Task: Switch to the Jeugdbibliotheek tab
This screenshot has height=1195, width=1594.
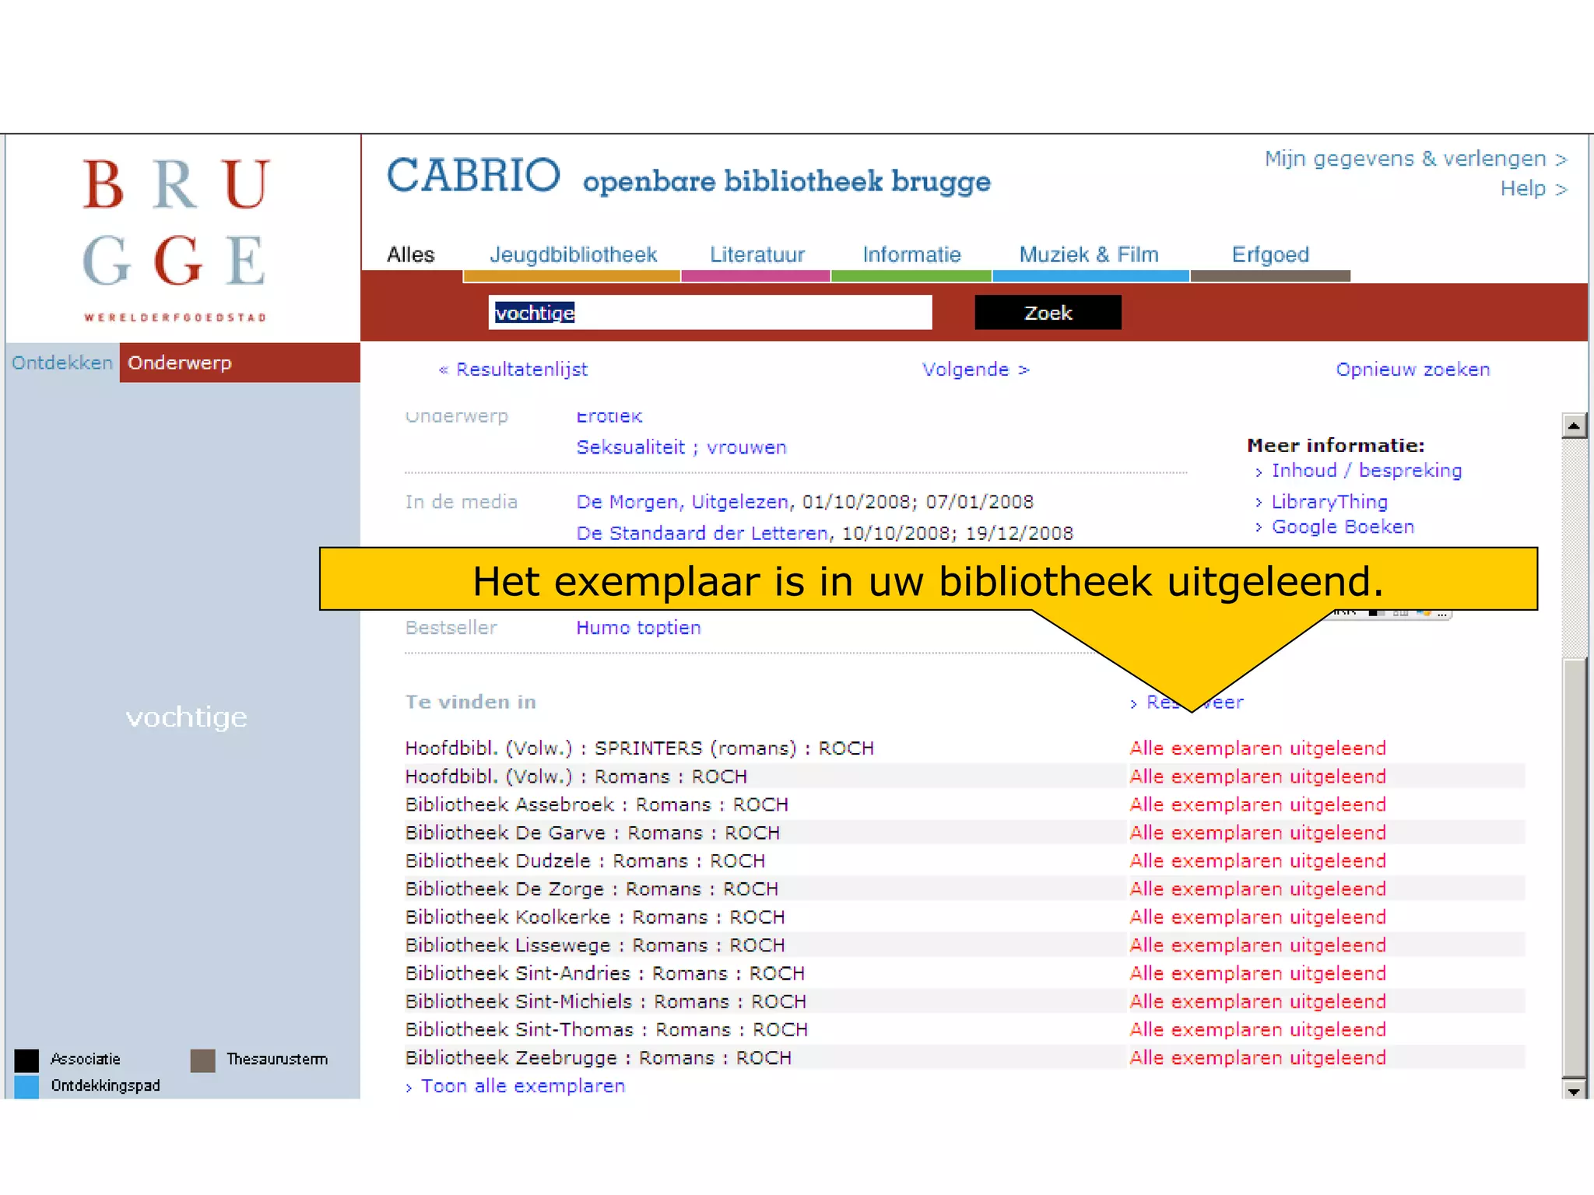Action: [x=573, y=254]
